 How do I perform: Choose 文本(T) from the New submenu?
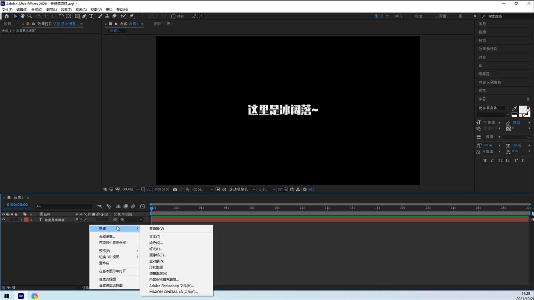click(x=154, y=236)
